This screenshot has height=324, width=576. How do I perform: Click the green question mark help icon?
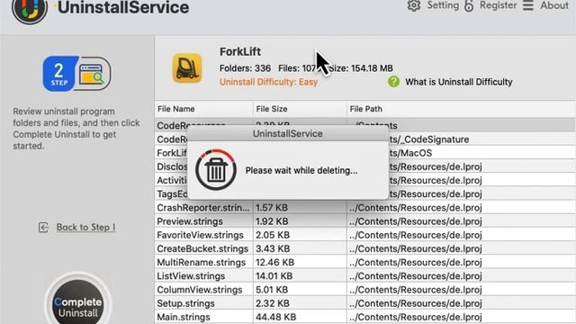click(x=393, y=82)
